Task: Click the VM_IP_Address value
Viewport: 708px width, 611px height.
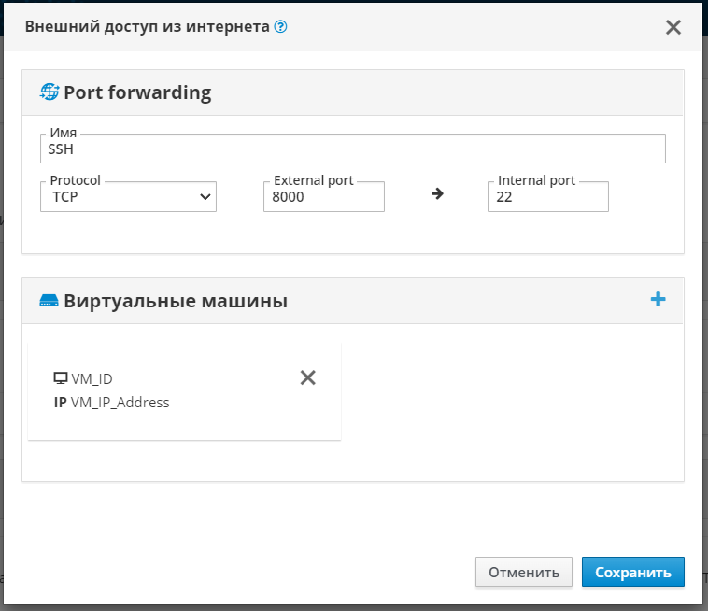Action: coord(120,403)
